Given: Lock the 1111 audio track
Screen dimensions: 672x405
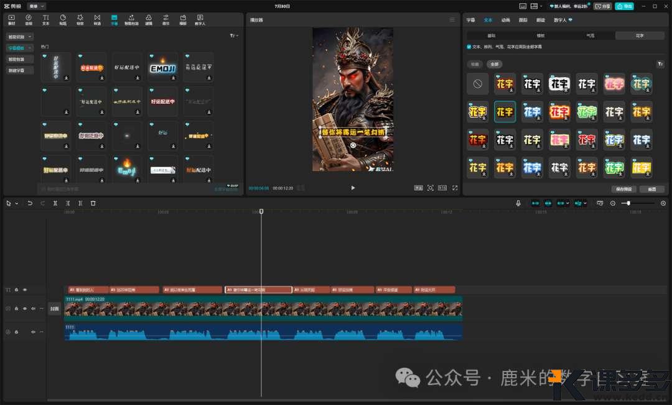Looking at the screenshot, I should click(16, 332).
